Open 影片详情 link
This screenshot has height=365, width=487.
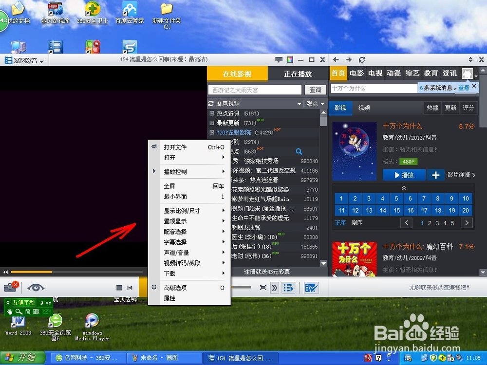(461, 175)
